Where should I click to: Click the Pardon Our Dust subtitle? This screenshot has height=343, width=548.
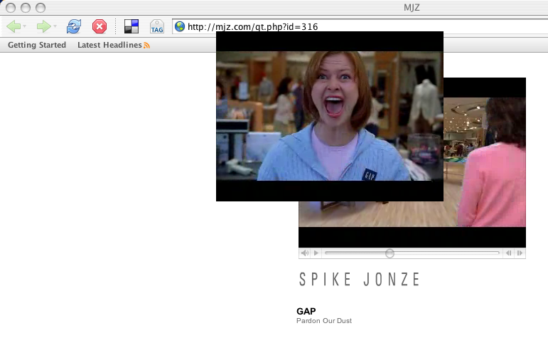[x=324, y=321]
